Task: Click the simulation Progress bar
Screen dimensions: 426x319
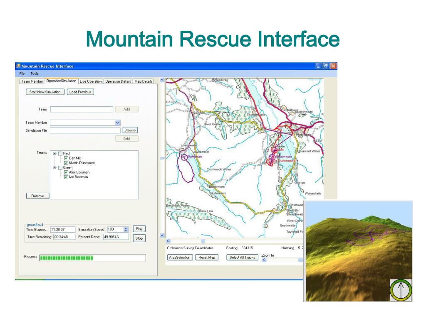Action: click(x=92, y=258)
